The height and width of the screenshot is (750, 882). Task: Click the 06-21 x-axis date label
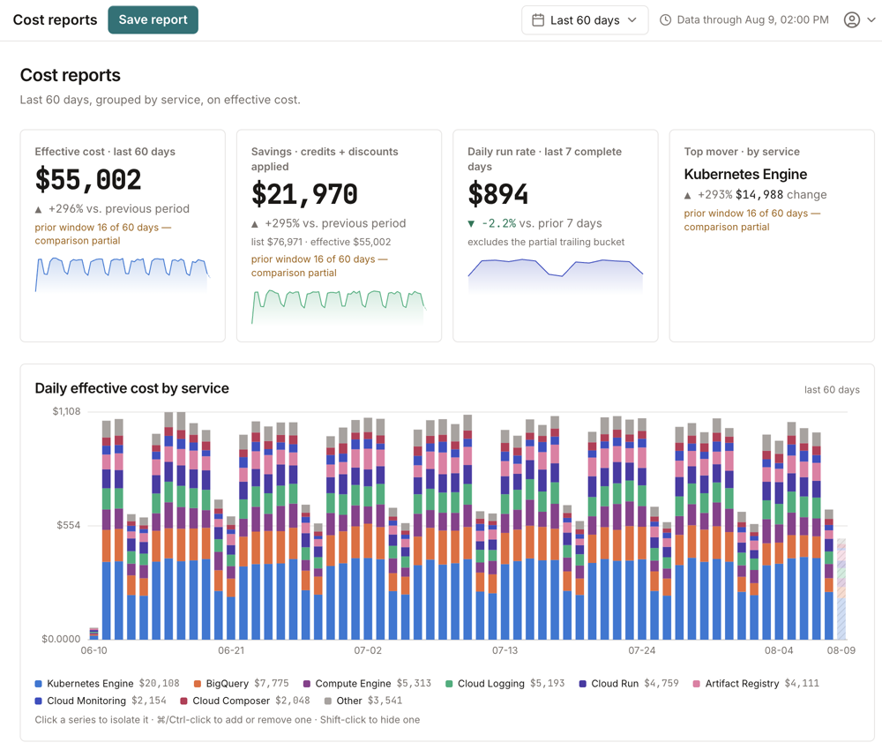point(231,650)
